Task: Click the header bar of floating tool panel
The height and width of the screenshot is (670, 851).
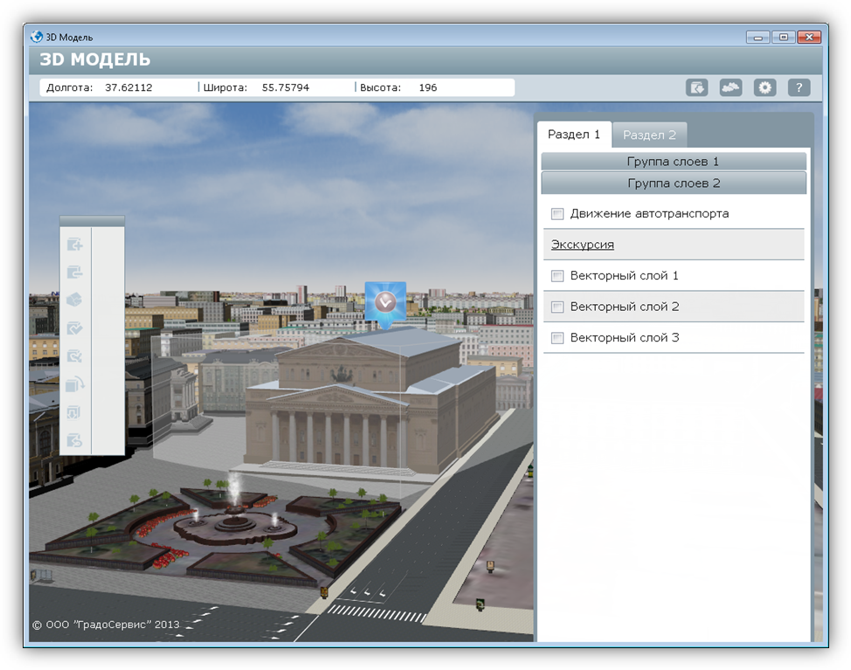Action: pyautogui.click(x=92, y=221)
